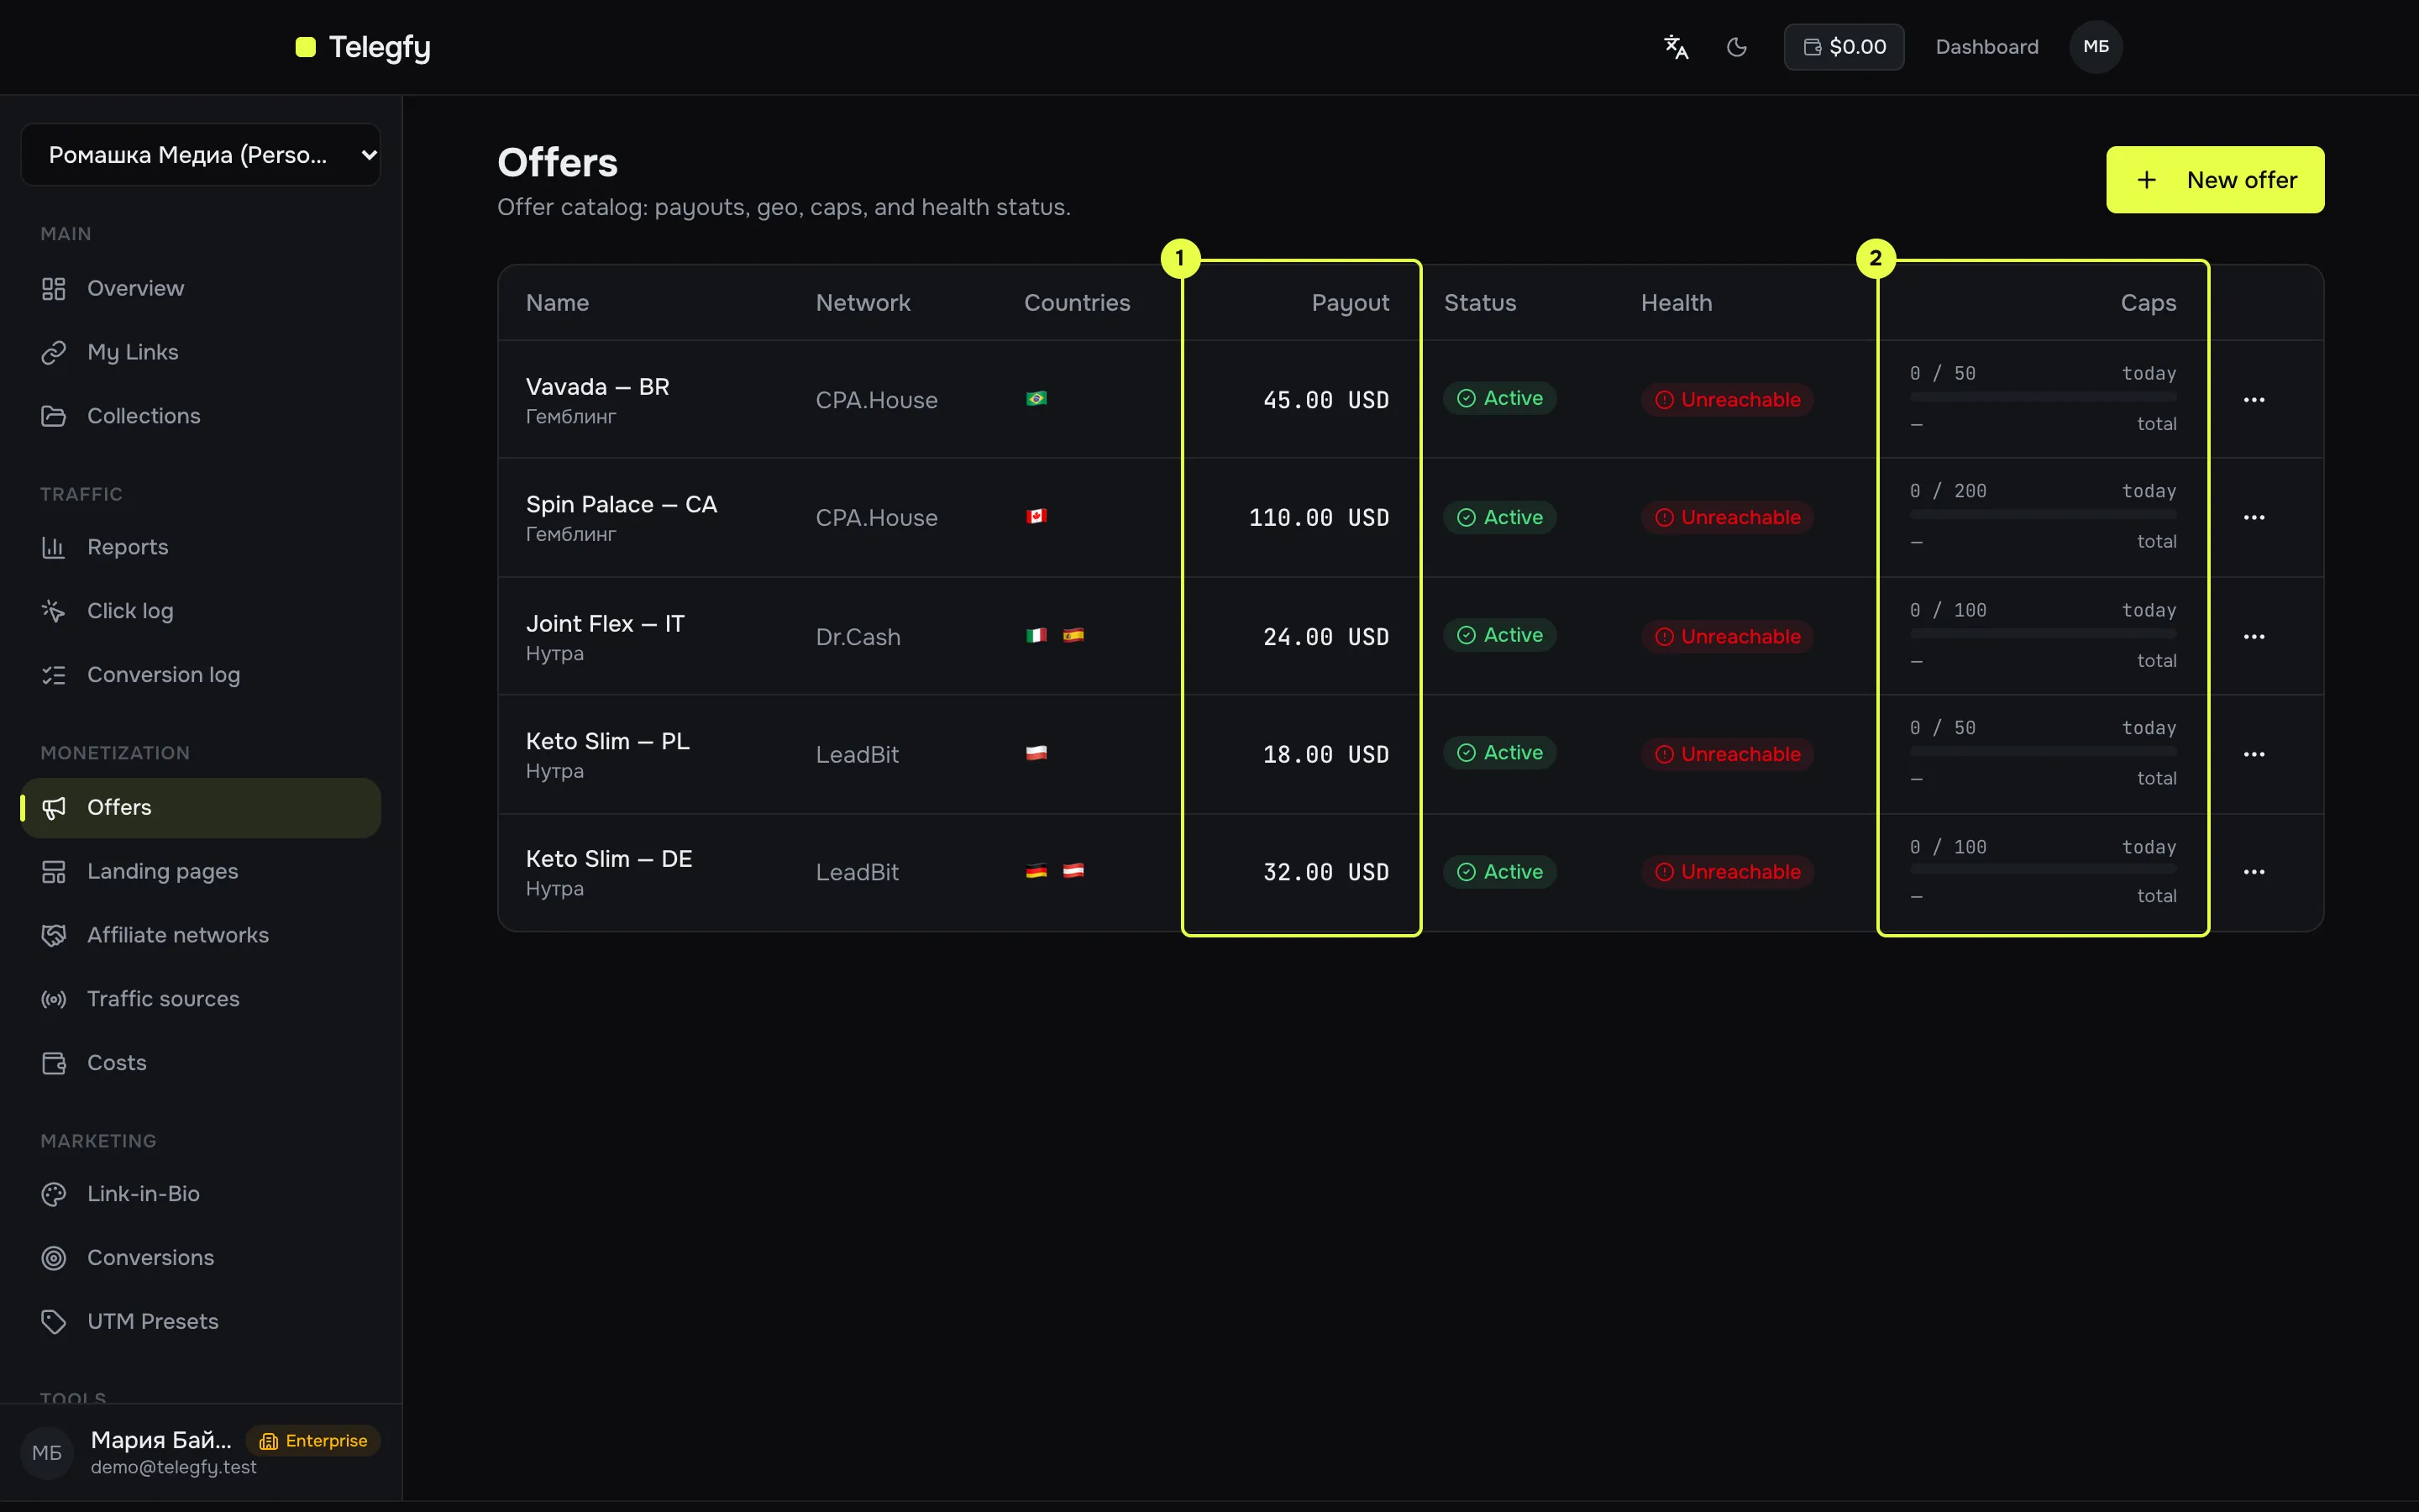Click Active status badge for Joint Flex – IT
The width and height of the screenshot is (2419, 1512).
pyautogui.click(x=1499, y=635)
